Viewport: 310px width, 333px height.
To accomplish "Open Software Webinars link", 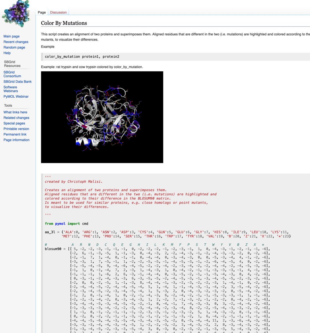I will pos(11,89).
